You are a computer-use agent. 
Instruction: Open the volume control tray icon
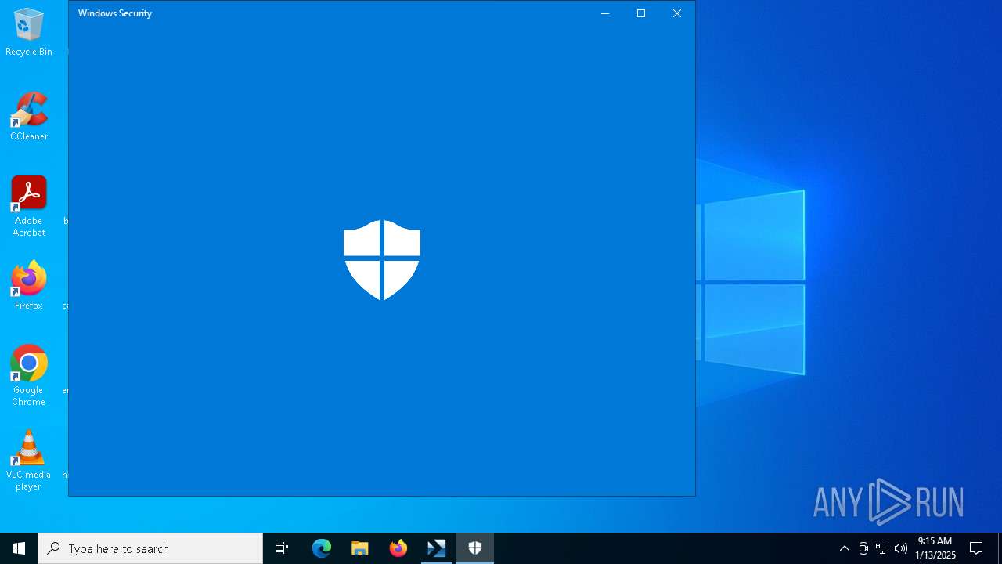click(901, 548)
